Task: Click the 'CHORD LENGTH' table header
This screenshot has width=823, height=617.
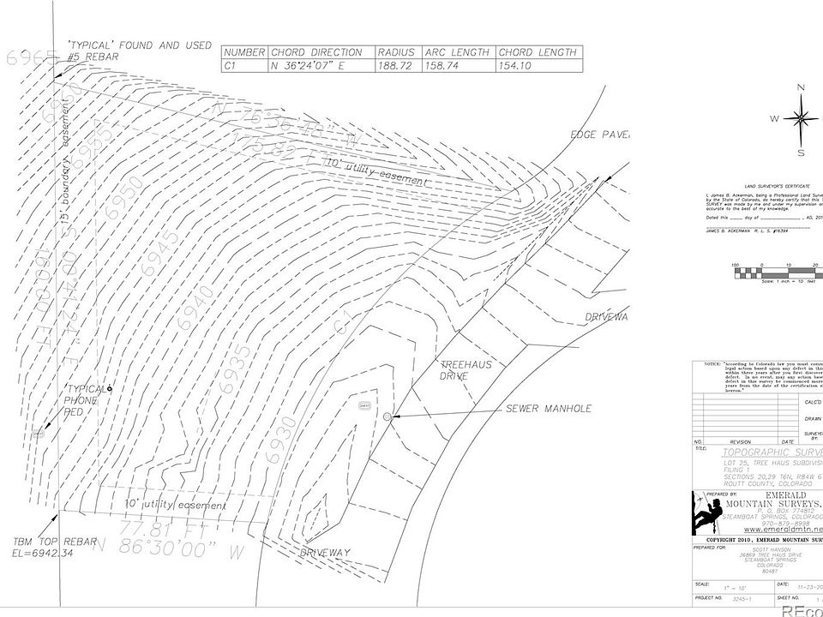Action: pos(538,52)
